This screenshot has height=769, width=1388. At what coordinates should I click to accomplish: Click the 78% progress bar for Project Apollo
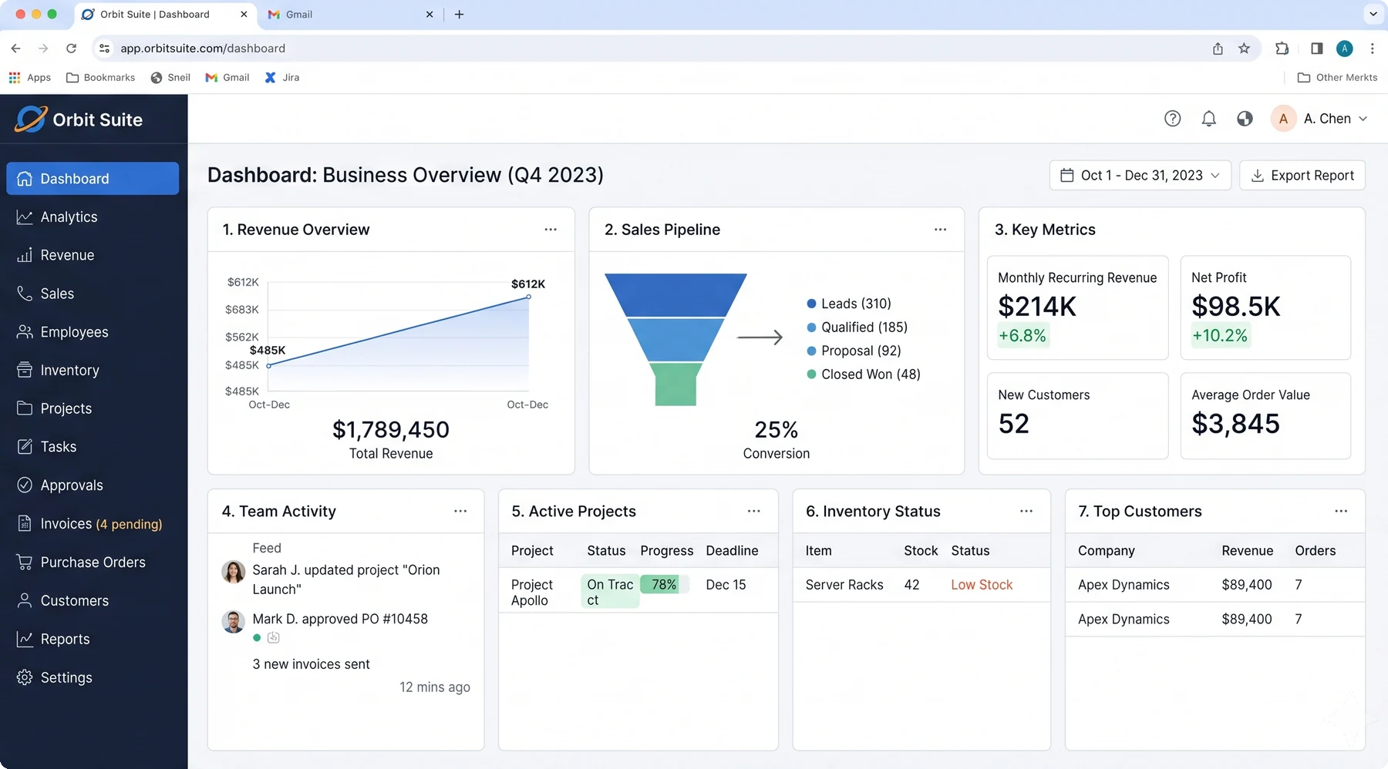tap(664, 585)
